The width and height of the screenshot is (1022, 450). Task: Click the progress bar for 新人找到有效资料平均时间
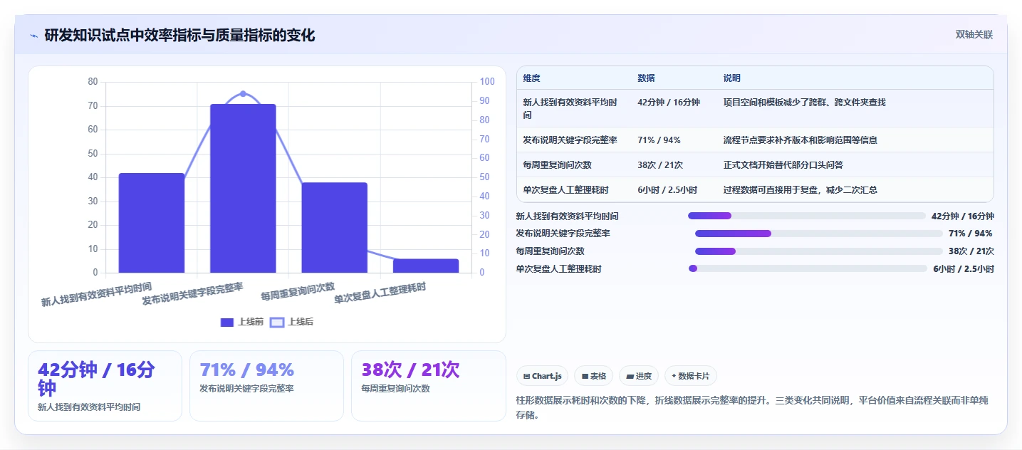click(x=807, y=216)
